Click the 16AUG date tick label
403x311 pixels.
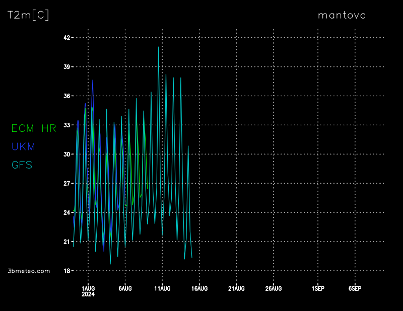tap(199, 288)
